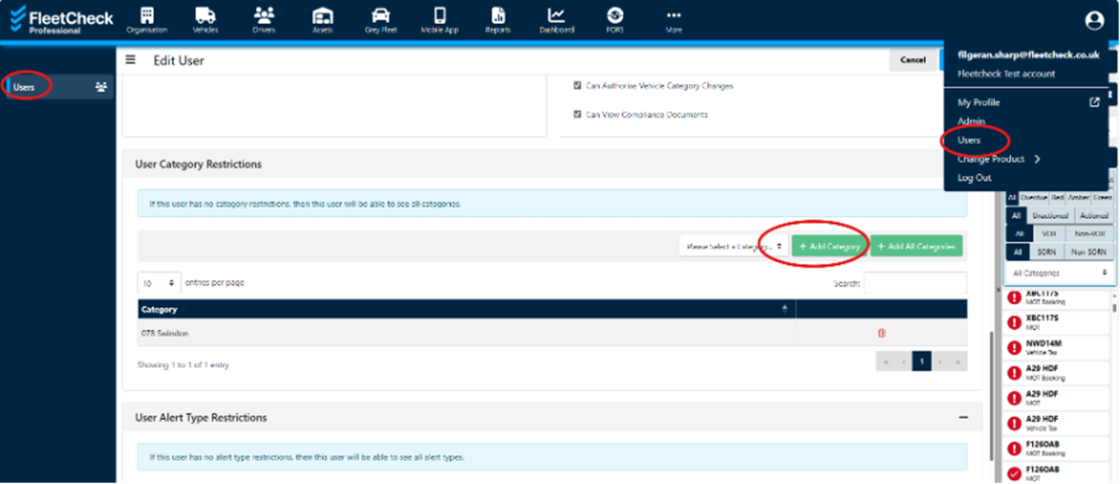
Task: Select Users in the account menu
Action: [969, 141]
